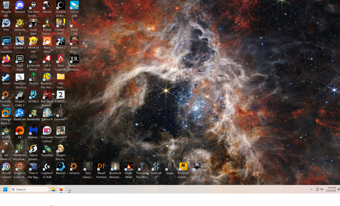Click the Outer Wilds desktop shortcut

pyautogui.click(x=129, y=167)
